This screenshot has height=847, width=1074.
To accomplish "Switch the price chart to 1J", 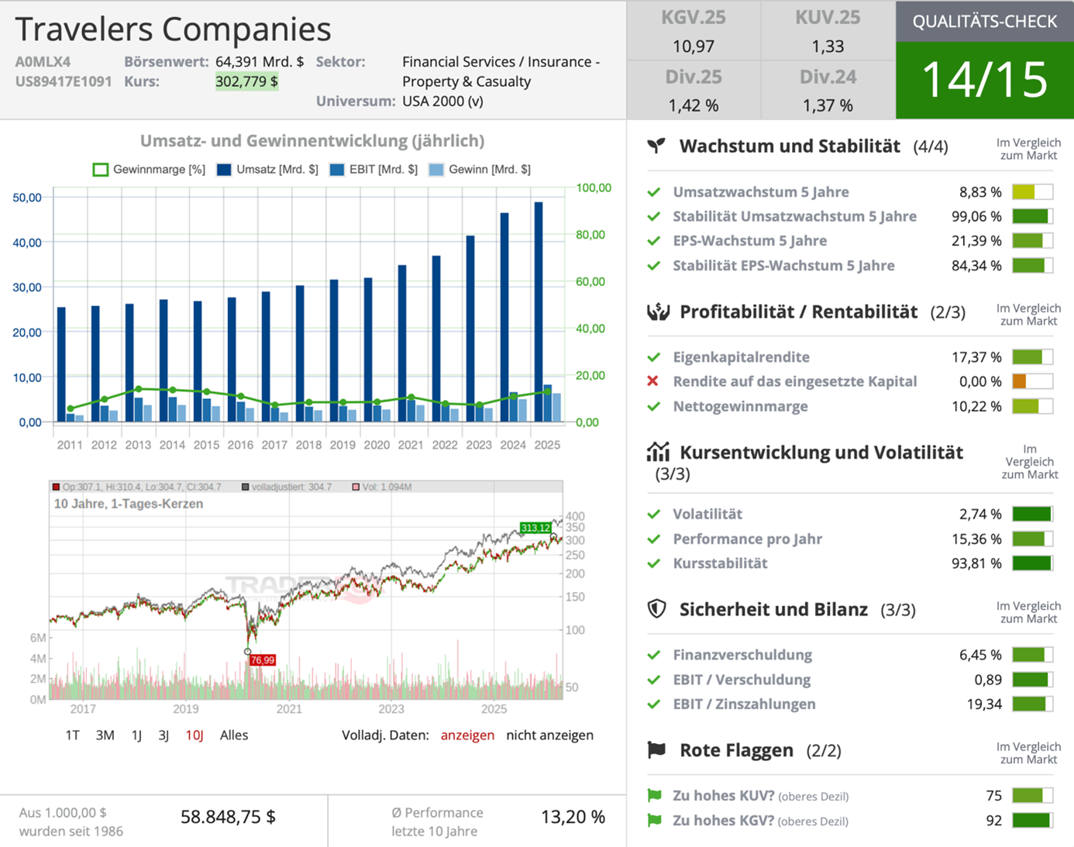I will point(136,735).
